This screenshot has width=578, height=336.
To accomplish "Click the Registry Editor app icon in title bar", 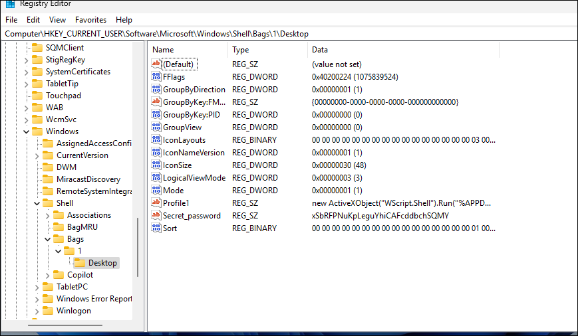I will (10, 4).
